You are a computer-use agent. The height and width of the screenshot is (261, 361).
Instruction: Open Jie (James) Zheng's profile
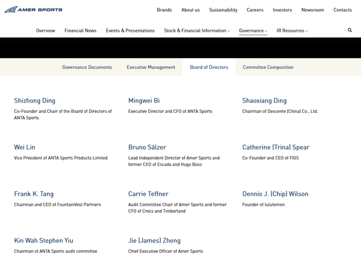[x=154, y=240]
